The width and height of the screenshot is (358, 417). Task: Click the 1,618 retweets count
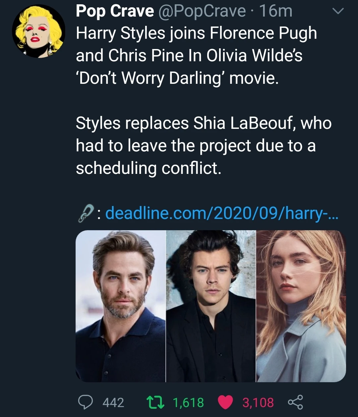click(x=188, y=402)
